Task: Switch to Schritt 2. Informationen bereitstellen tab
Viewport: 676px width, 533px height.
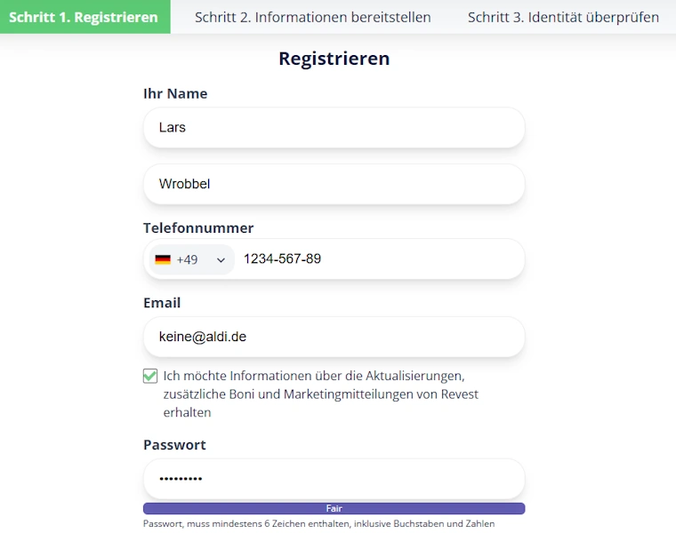Action: (313, 17)
